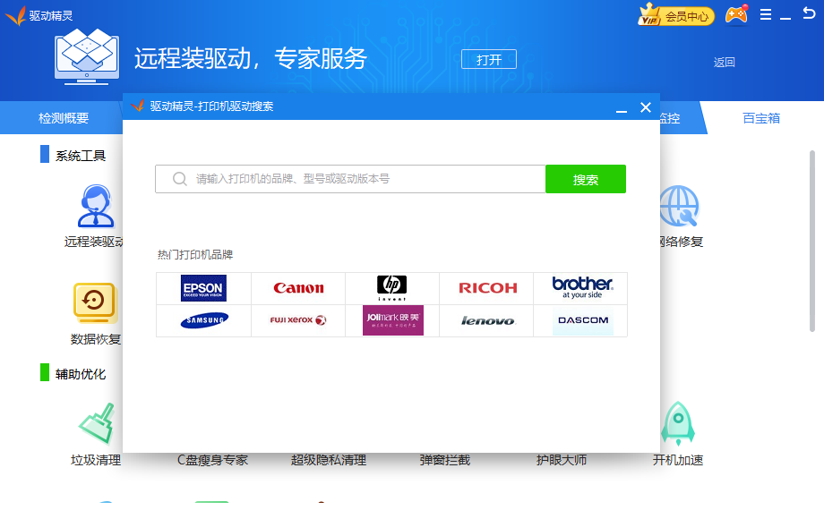
Task: Open 护眼大师 eye protection tool
Action: (x=562, y=460)
